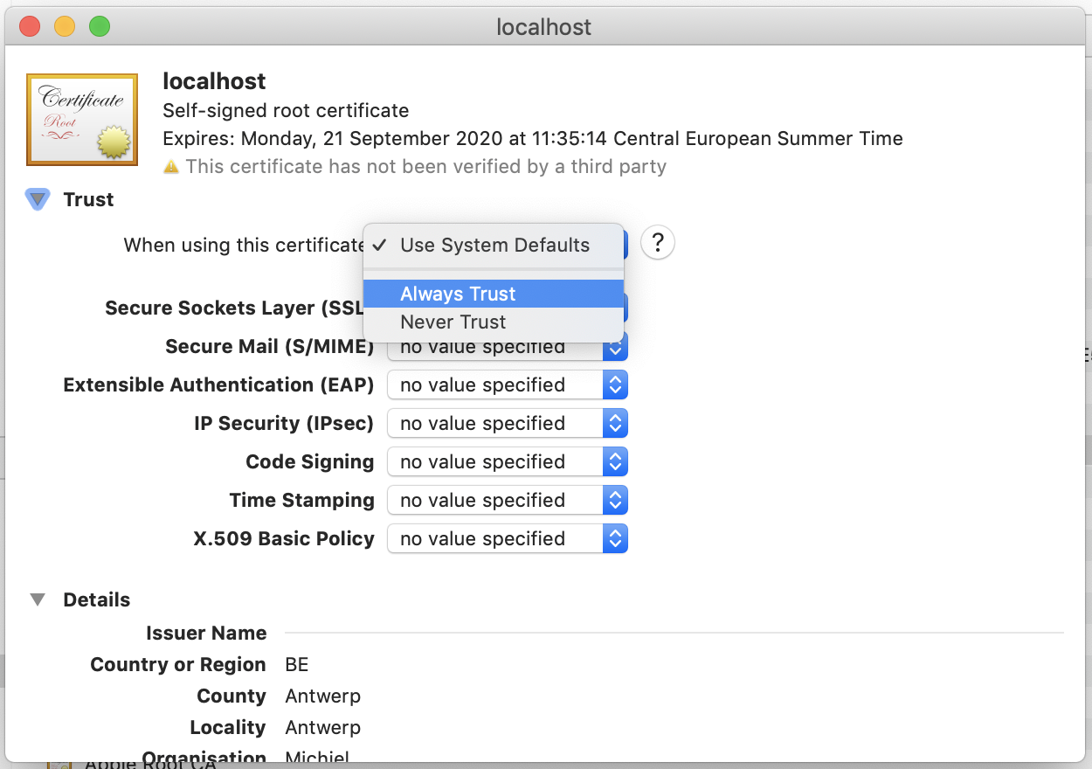
Task: Click the green zoom window button
Action: click(x=100, y=26)
